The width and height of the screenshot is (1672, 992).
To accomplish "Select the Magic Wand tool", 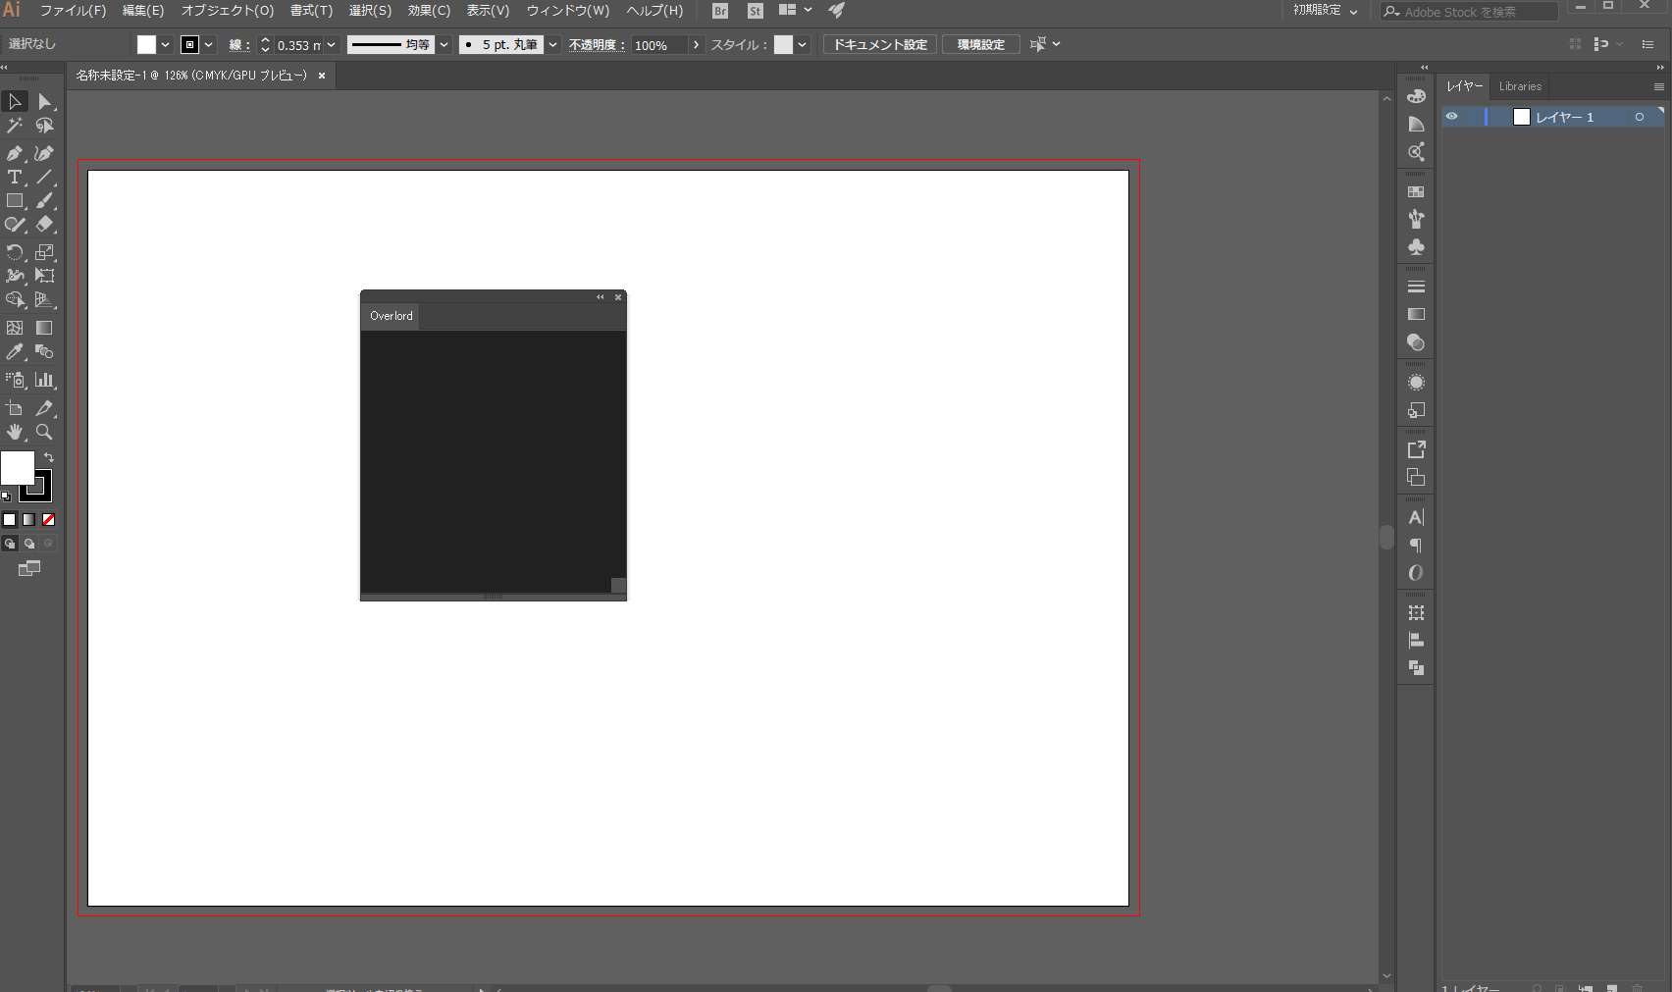I will point(14,126).
